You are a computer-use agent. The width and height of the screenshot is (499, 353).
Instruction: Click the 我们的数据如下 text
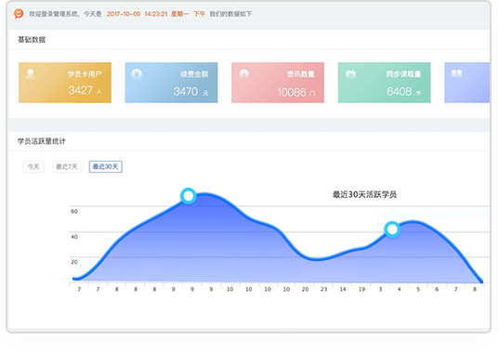[230, 14]
